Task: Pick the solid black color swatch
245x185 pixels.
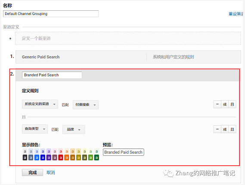Action: (25, 158)
